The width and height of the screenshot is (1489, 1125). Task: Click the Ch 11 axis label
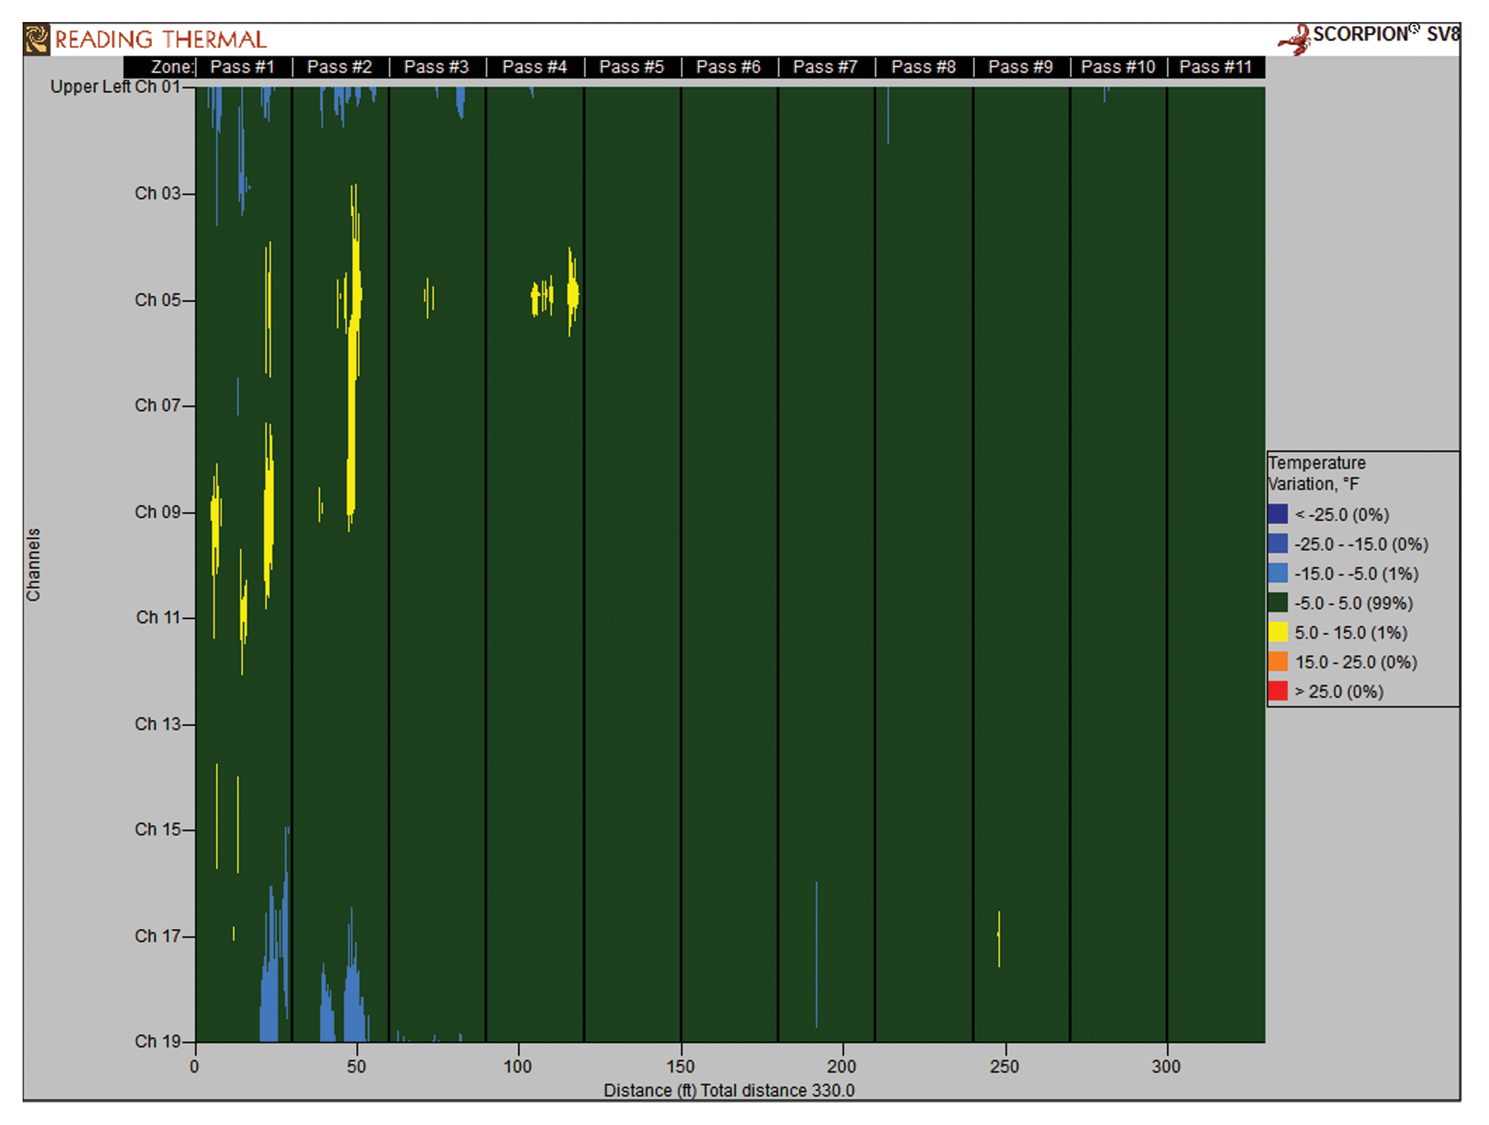click(159, 617)
